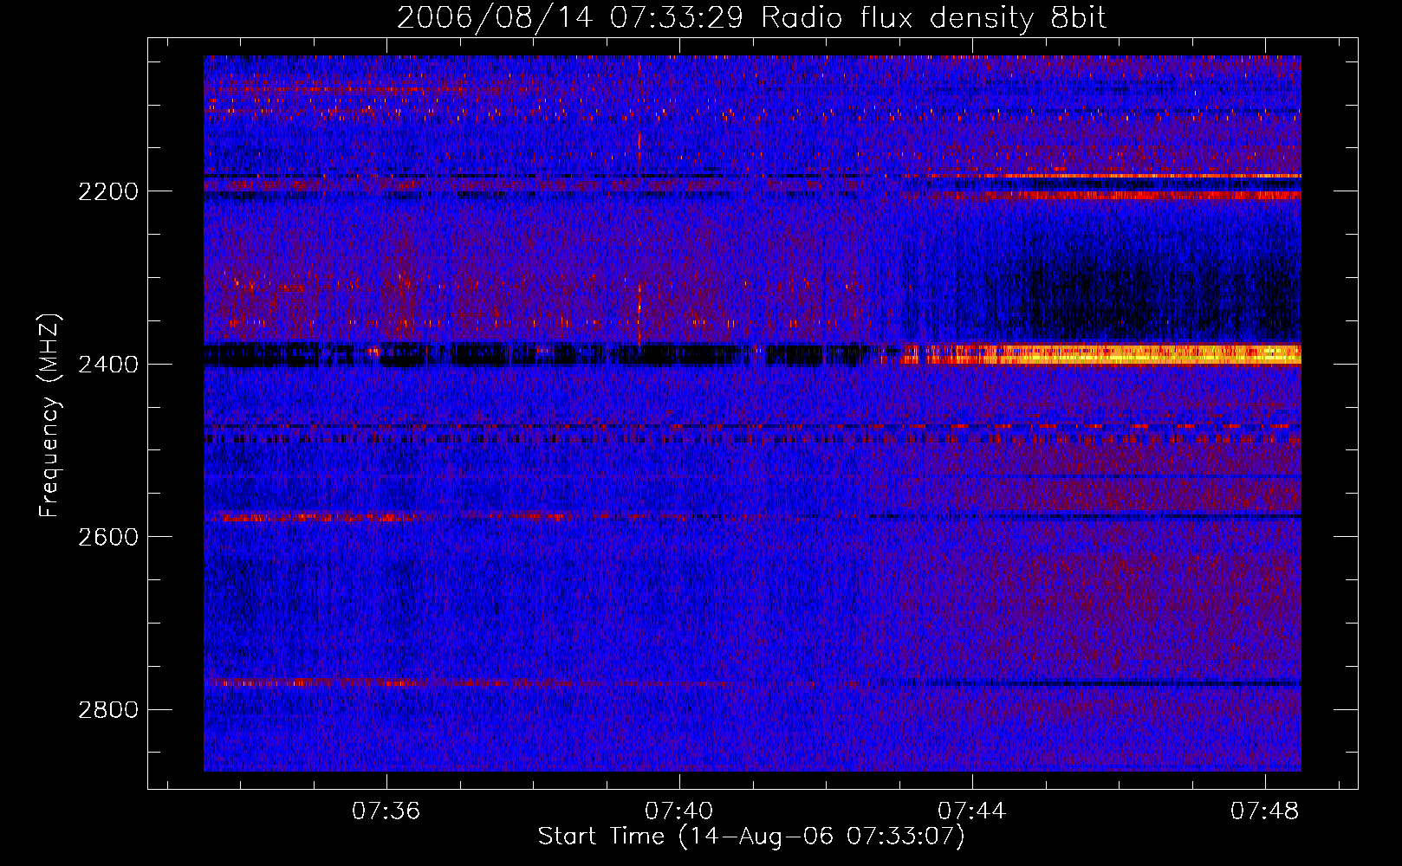This screenshot has height=866, width=1402.
Task: Click the 'Frequency (MHZ)' axis label
Action: click(49, 416)
